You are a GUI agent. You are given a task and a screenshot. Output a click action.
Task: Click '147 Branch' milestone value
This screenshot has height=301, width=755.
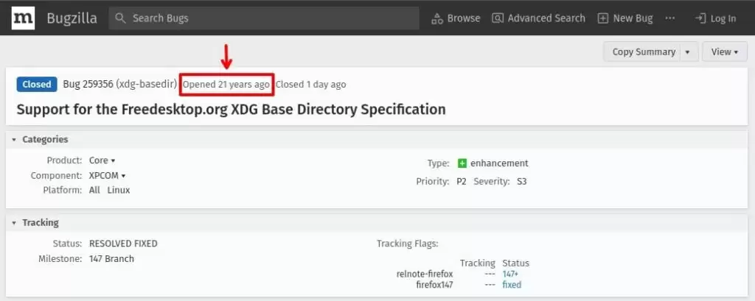[x=112, y=259]
